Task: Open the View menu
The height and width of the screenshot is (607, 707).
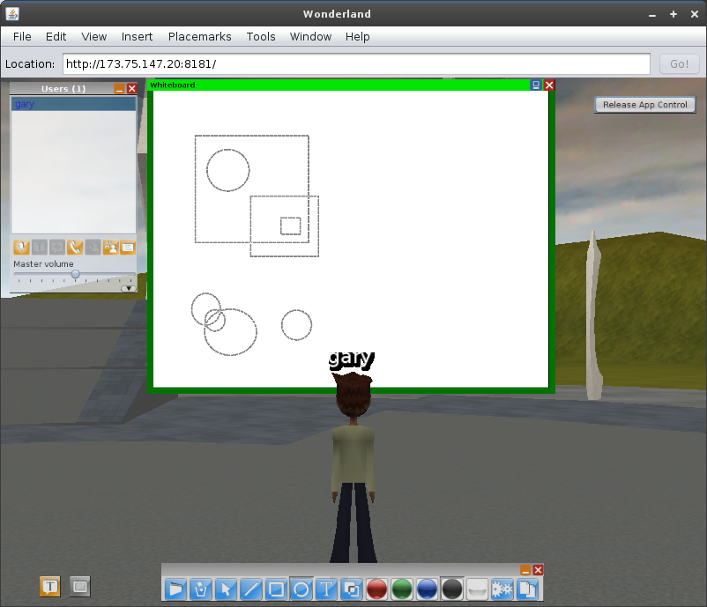Action: [x=93, y=36]
